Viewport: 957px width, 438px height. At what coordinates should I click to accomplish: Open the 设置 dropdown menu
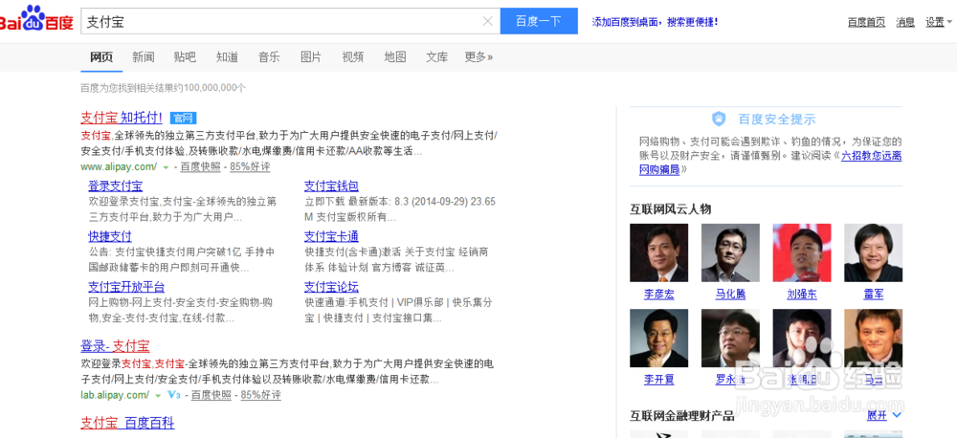[x=938, y=23]
